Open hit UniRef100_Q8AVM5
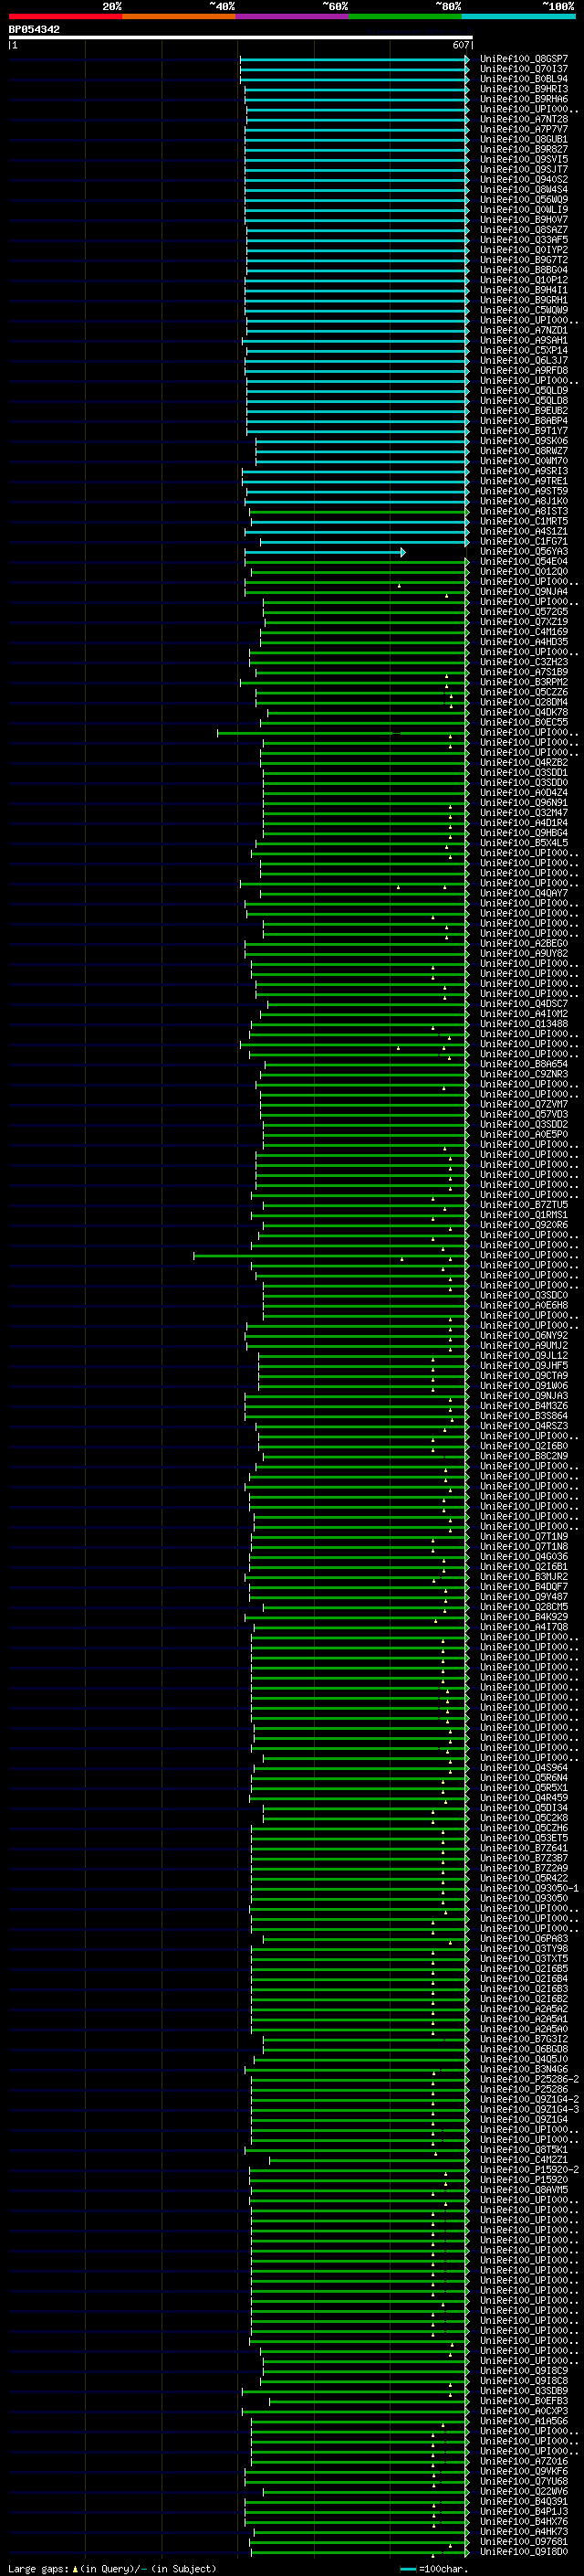This screenshot has width=584, height=2576. (523, 2190)
